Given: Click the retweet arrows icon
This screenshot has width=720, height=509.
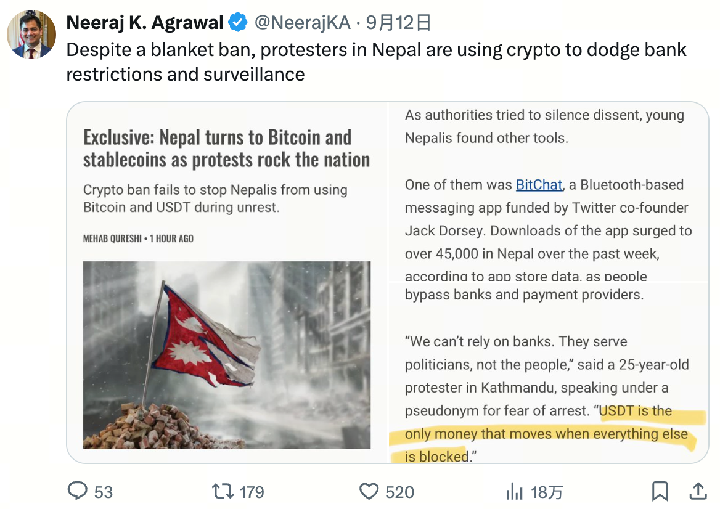Looking at the screenshot, I should point(223,491).
